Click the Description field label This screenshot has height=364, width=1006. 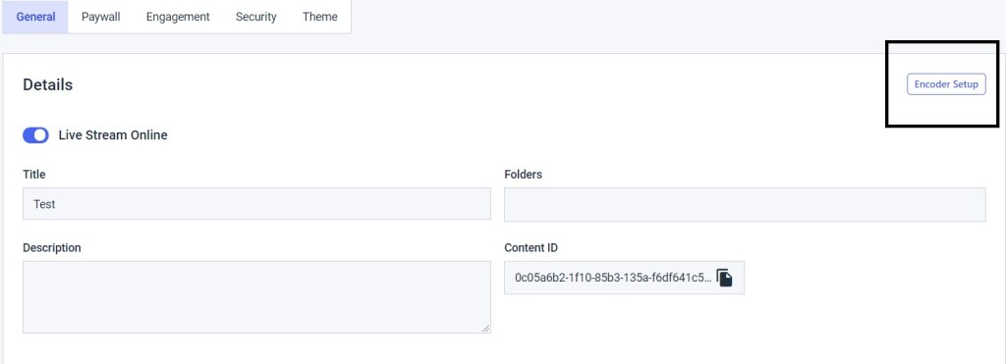point(52,247)
